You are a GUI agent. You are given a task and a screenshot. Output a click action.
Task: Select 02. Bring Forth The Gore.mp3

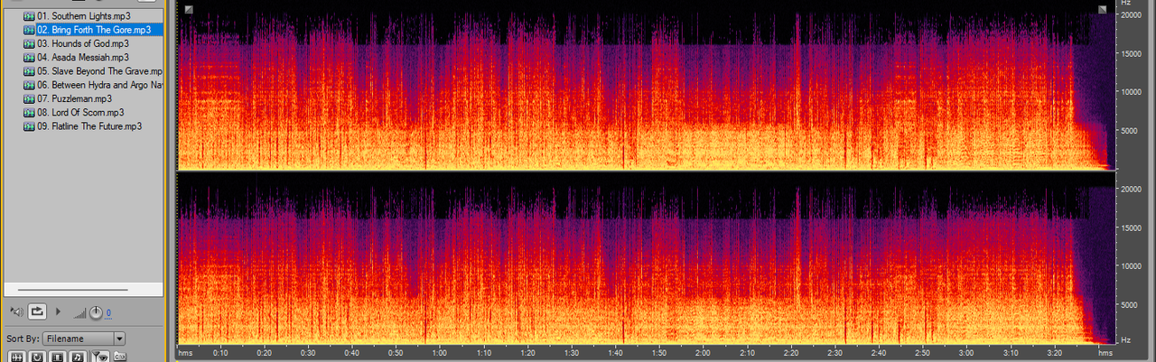[x=93, y=30]
